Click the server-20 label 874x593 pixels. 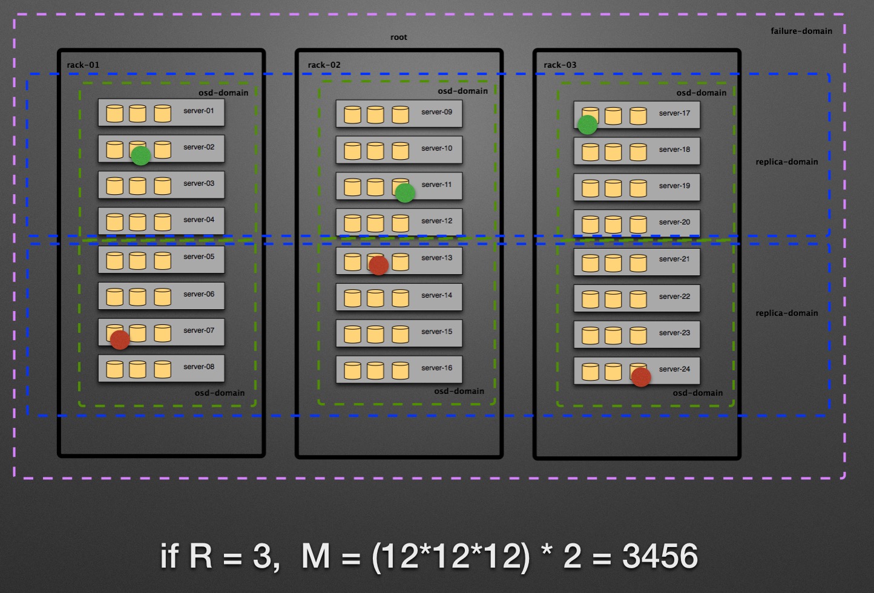(674, 222)
